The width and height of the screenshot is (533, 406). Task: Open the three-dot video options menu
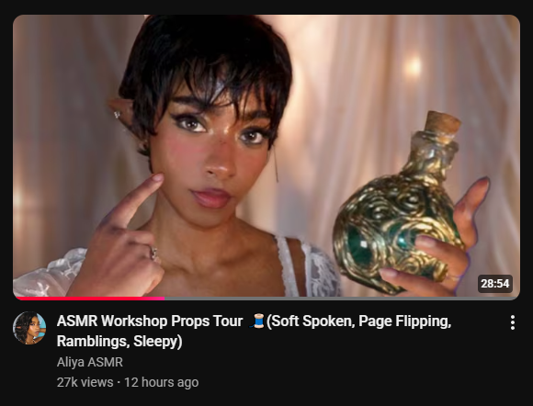click(x=513, y=322)
